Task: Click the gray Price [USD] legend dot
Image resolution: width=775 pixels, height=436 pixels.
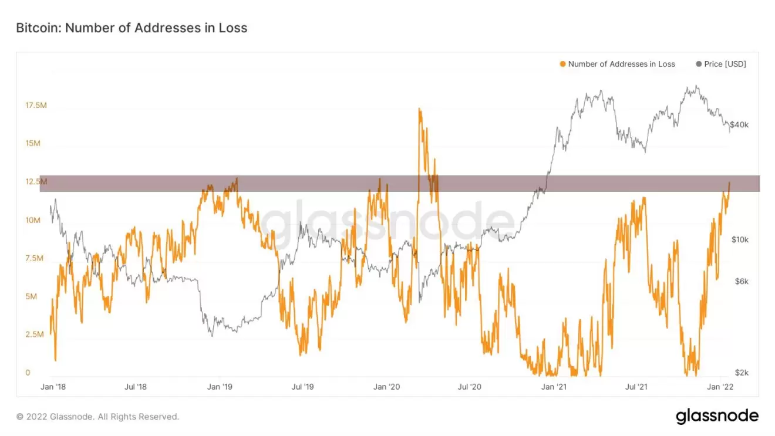Action: (x=699, y=64)
